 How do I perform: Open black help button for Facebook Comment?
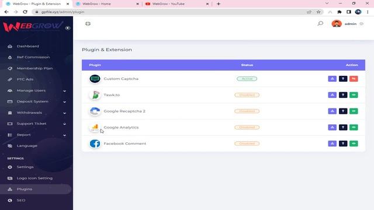click(343, 143)
